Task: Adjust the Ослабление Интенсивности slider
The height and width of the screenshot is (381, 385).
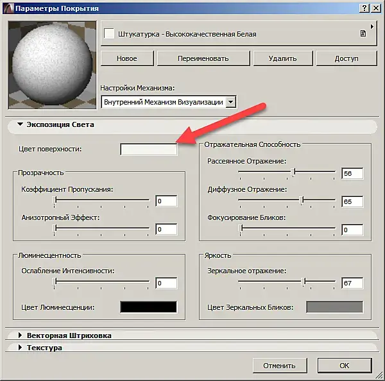Action: [55, 282]
